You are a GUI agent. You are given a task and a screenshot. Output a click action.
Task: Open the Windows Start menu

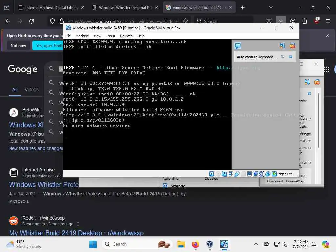93,244
